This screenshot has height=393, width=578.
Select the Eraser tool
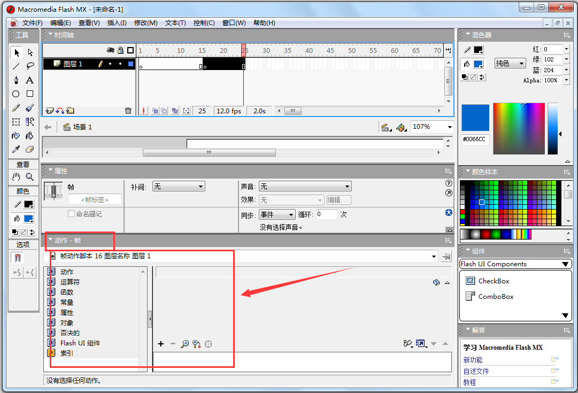click(x=30, y=149)
